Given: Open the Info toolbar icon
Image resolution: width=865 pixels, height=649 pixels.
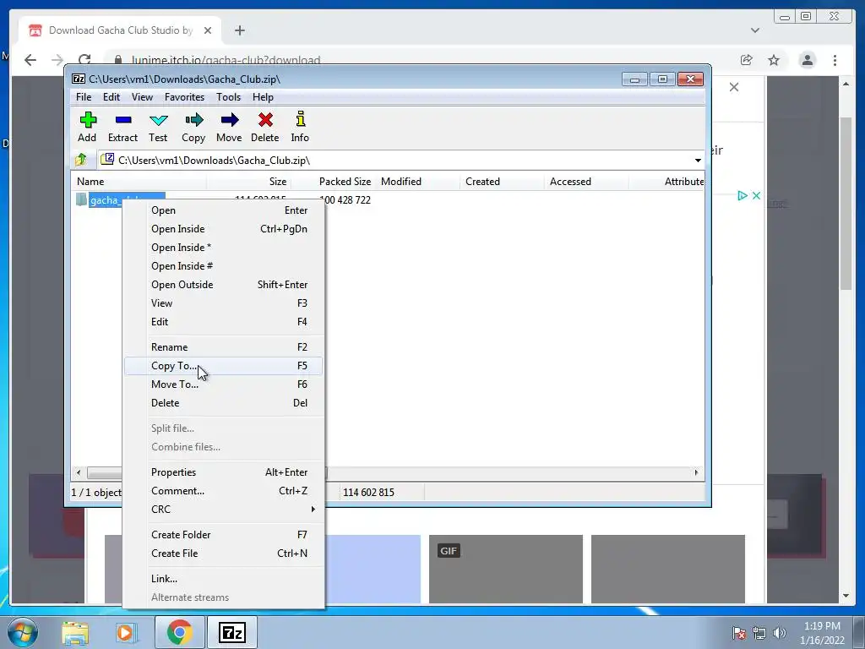Looking at the screenshot, I should pos(300,127).
